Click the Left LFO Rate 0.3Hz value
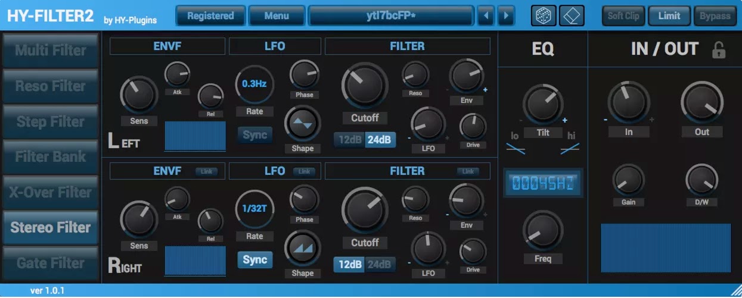 click(254, 84)
